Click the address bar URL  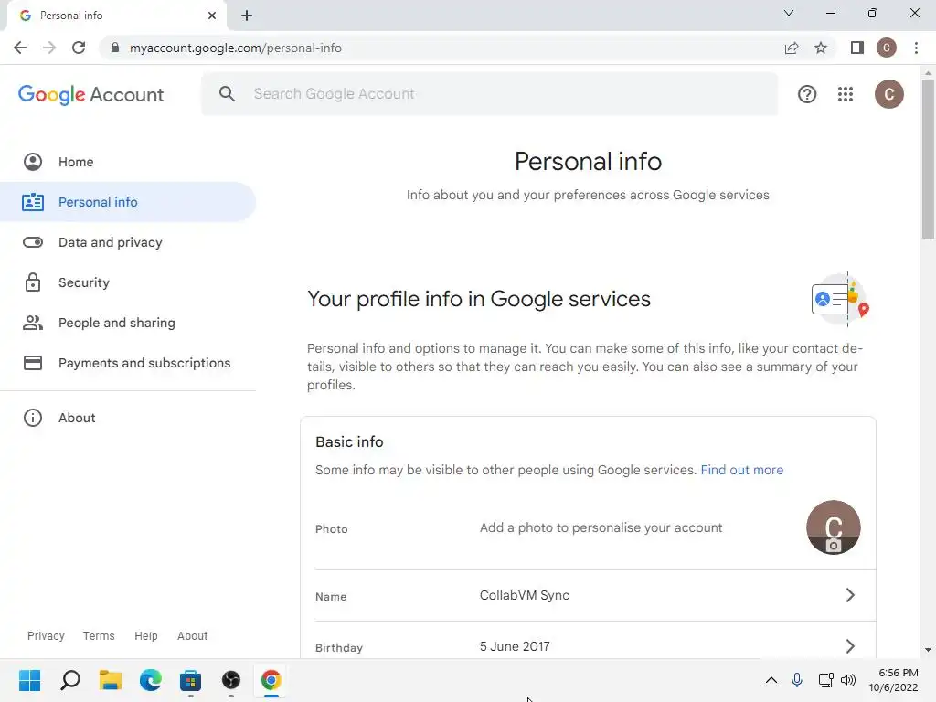[235, 48]
